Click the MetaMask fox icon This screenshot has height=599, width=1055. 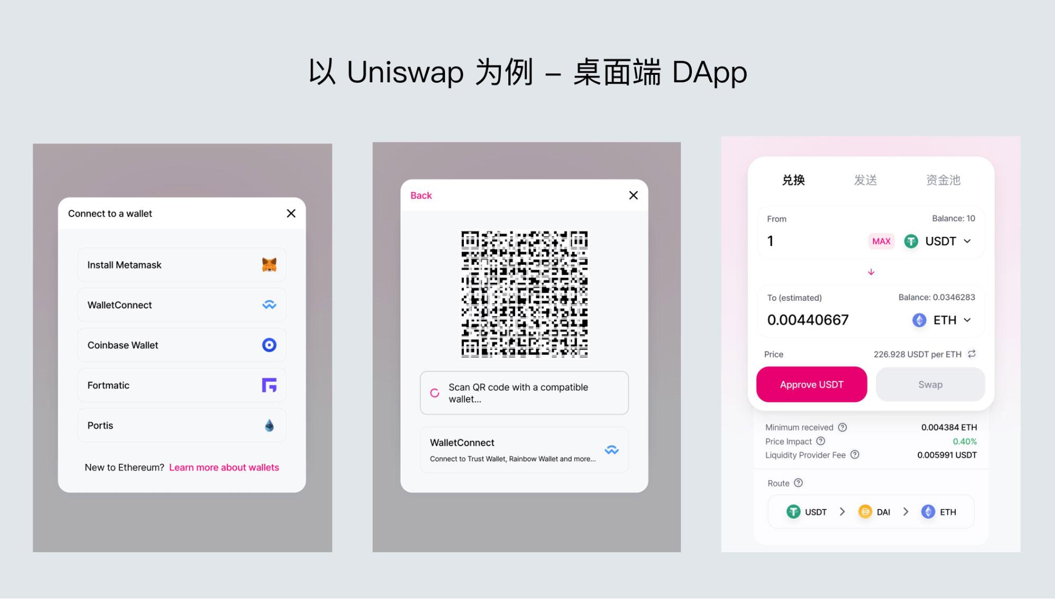click(x=269, y=264)
